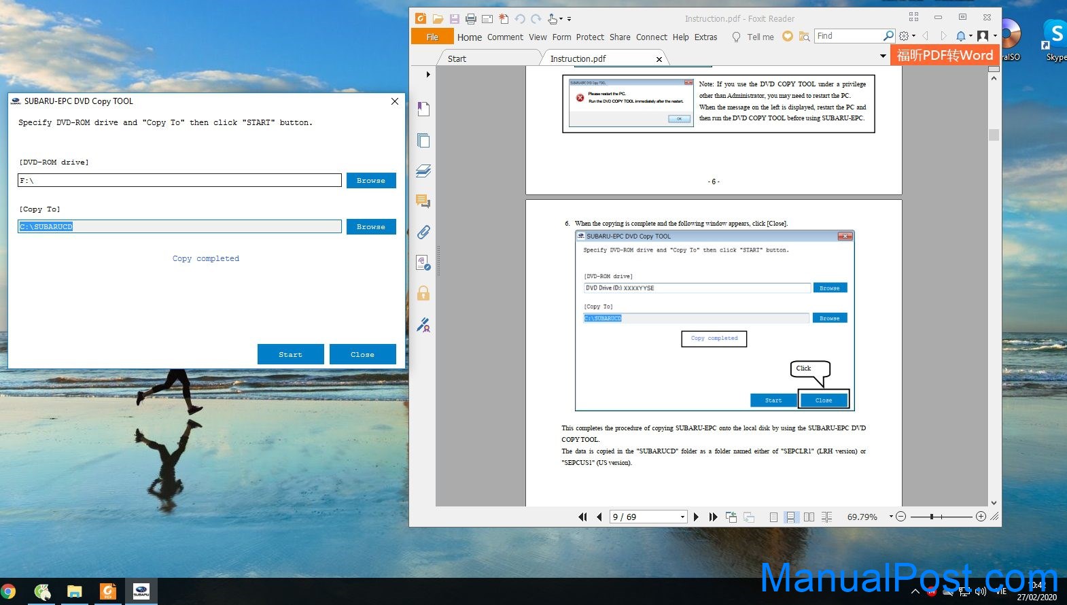Click the zoom slider handle
Screen dimensions: 1067x605
(x=931, y=517)
